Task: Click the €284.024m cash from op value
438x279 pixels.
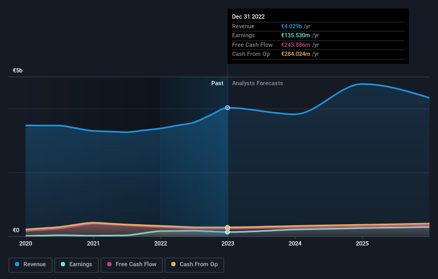Action: 296,54
